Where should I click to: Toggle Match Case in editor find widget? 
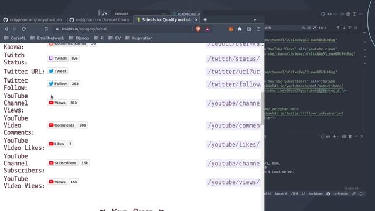tap(304, 28)
